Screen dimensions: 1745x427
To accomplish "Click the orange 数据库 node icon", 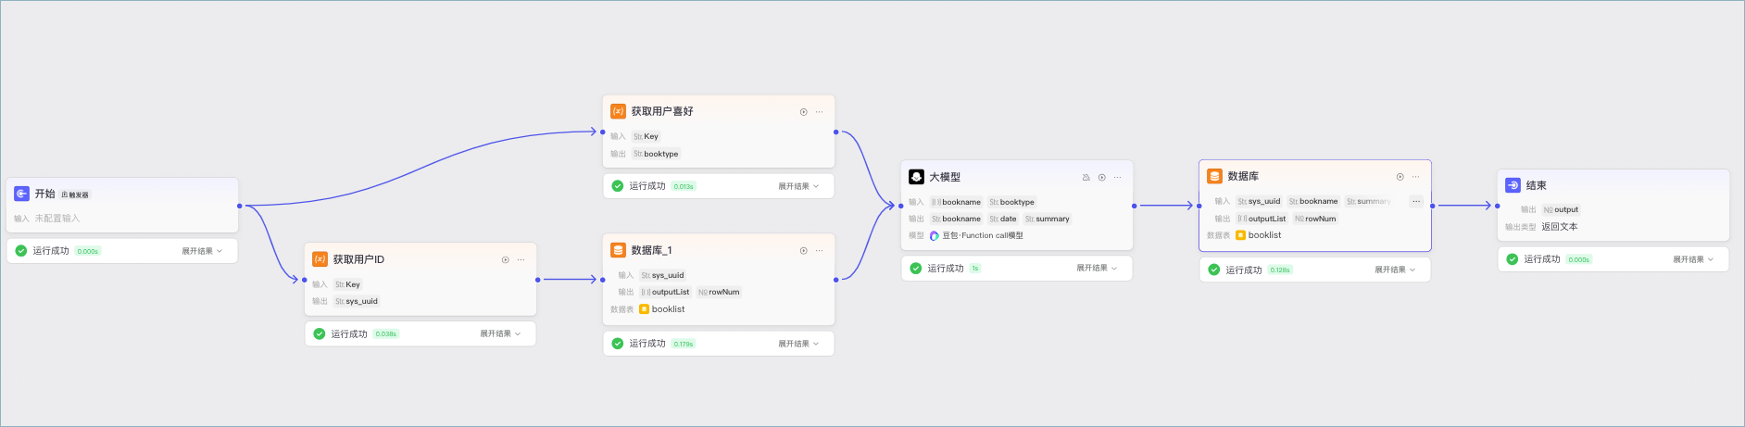I will pyautogui.click(x=1214, y=176).
